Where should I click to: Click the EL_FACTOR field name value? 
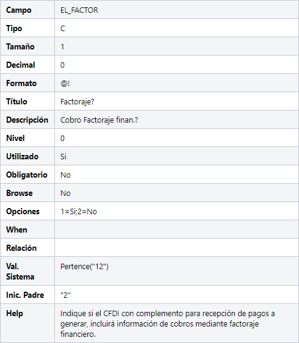(x=79, y=10)
